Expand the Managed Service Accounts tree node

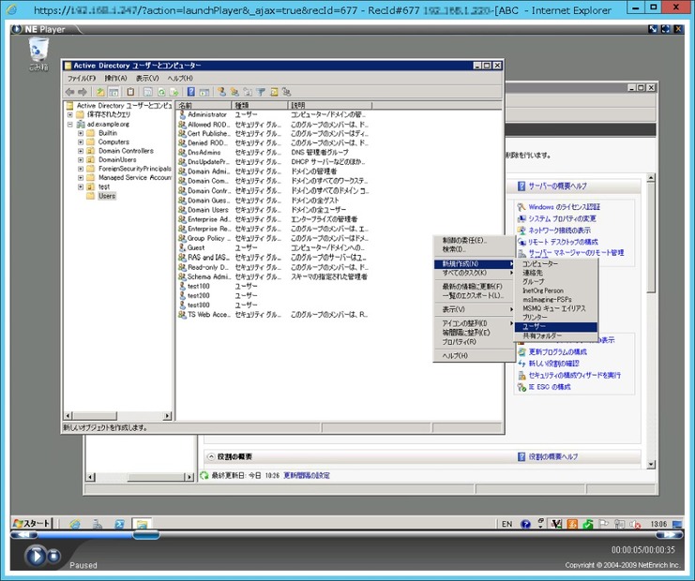pos(81,177)
